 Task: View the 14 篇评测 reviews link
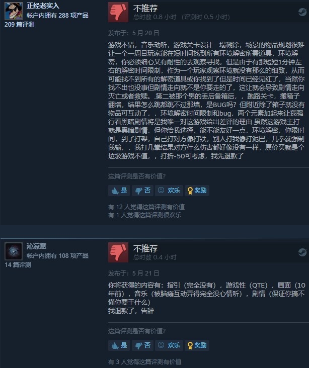click(x=18, y=265)
